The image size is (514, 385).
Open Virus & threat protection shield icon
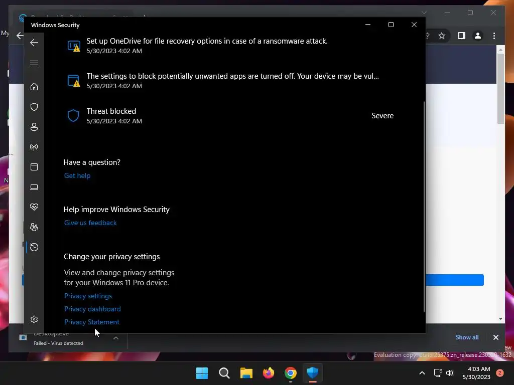click(x=34, y=107)
